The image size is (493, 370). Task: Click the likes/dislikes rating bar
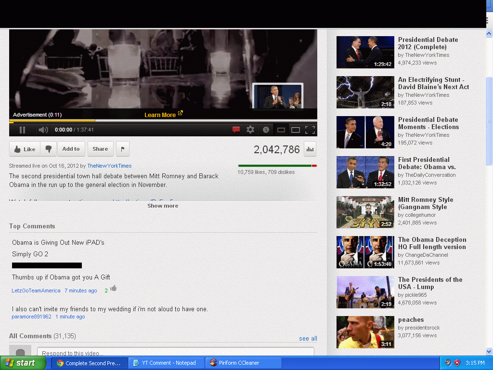tap(277, 166)
